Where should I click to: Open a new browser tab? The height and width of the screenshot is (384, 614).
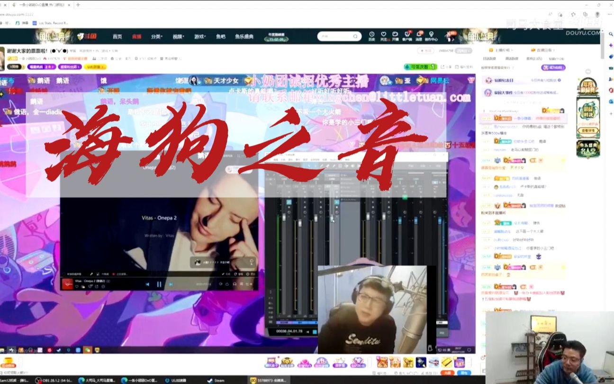[x=78, y=5]
